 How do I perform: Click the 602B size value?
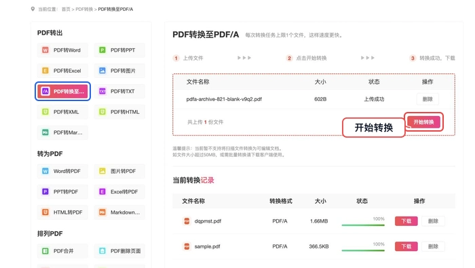click(320, 99)
